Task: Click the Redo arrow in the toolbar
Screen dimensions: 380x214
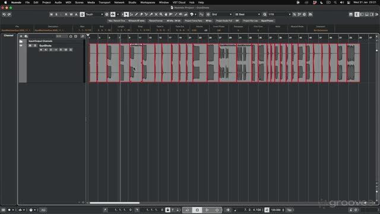Action: [x=9, y=14]
